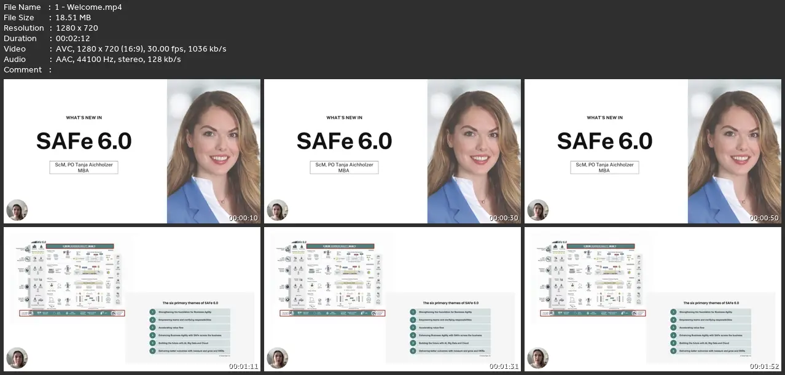This screenshot has width=785, height=375.
Task: Click 'SAFe 6.0' title in the 00:00:50 frame
Action: [x=605, y=141]
